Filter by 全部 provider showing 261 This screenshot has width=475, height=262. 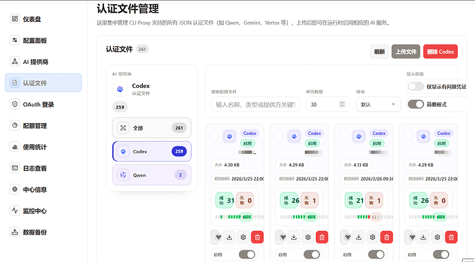pyautogui.click(x=151, y=128)
